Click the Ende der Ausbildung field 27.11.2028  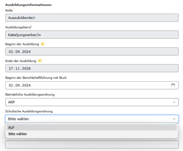pyautogui.click(x=92, y=68)
